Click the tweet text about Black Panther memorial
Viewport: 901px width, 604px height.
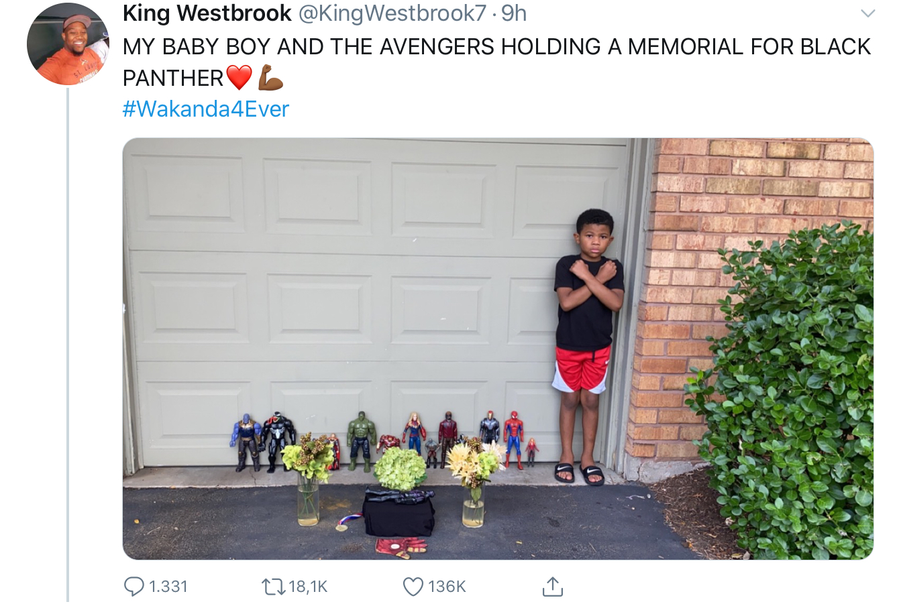(x=496, y=62)
